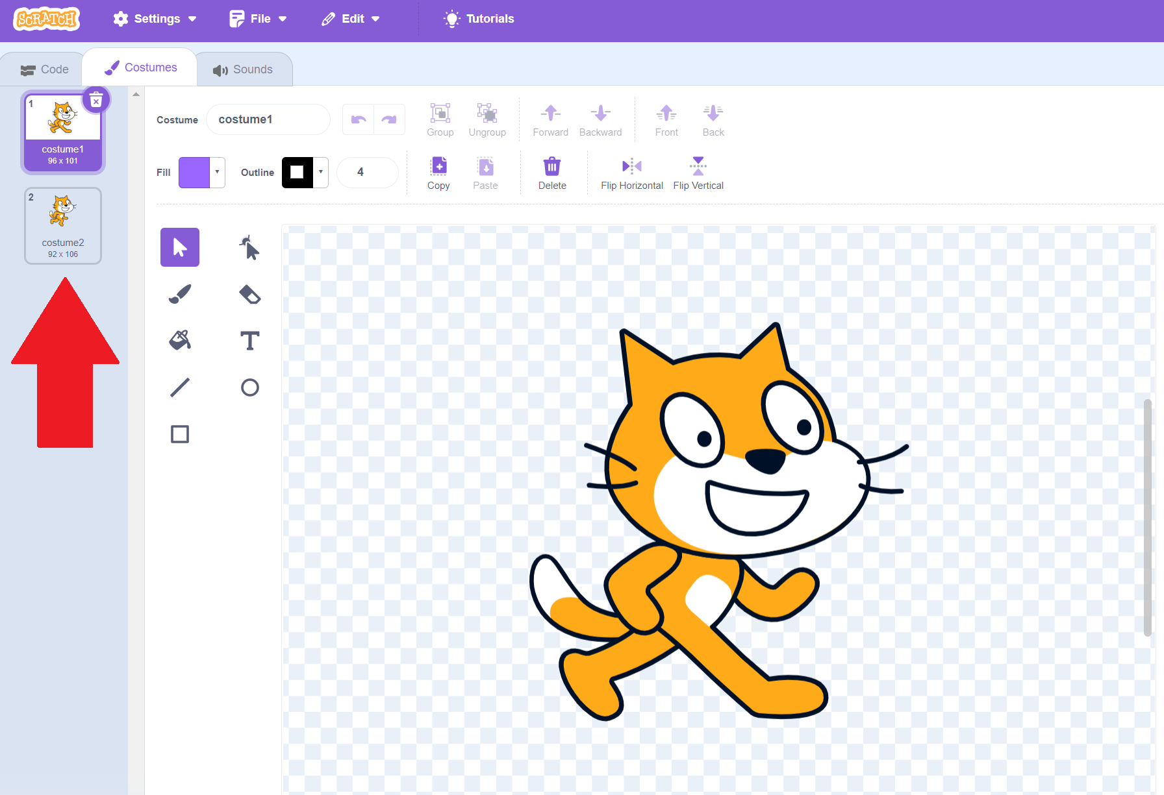Image resolution: width=1164 pixels, height=795 pixels.
Task: Click the black Outline color swatch
Action: click(x=297, y=173)
